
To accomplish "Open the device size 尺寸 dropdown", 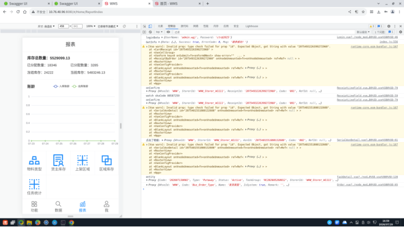I will 46,26.
